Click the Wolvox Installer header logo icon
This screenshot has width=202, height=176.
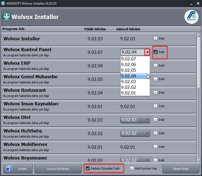click(x=7, y=17)
